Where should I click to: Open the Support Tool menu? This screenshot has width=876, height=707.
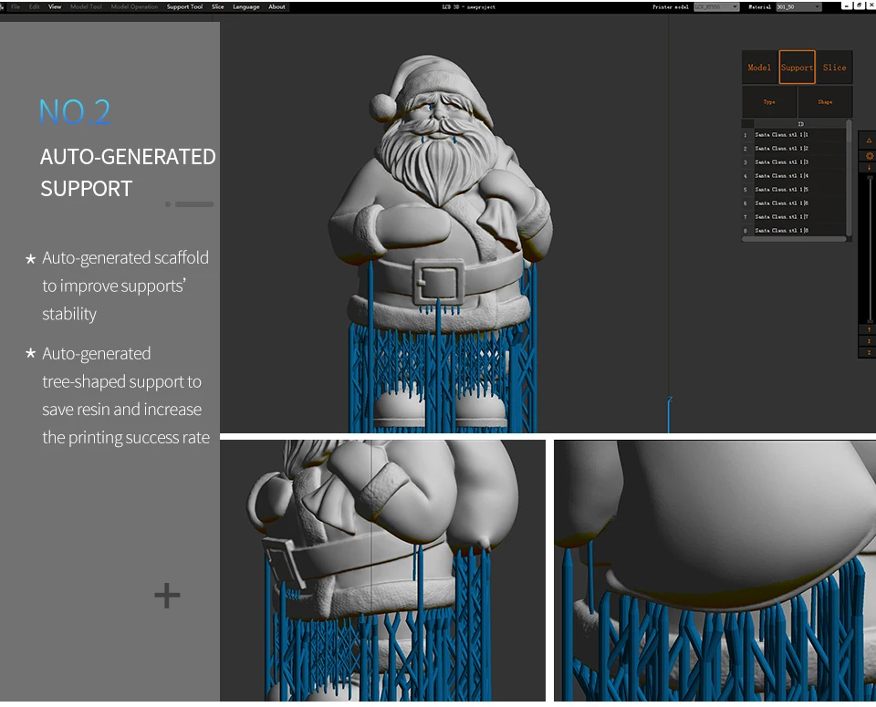(184, 6)
